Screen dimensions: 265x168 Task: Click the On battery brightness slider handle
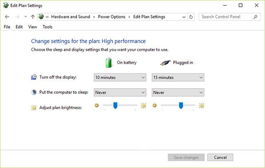coord(115,106)
